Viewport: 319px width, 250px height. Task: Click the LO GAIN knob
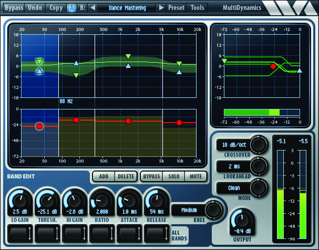(x=20, y=201)
